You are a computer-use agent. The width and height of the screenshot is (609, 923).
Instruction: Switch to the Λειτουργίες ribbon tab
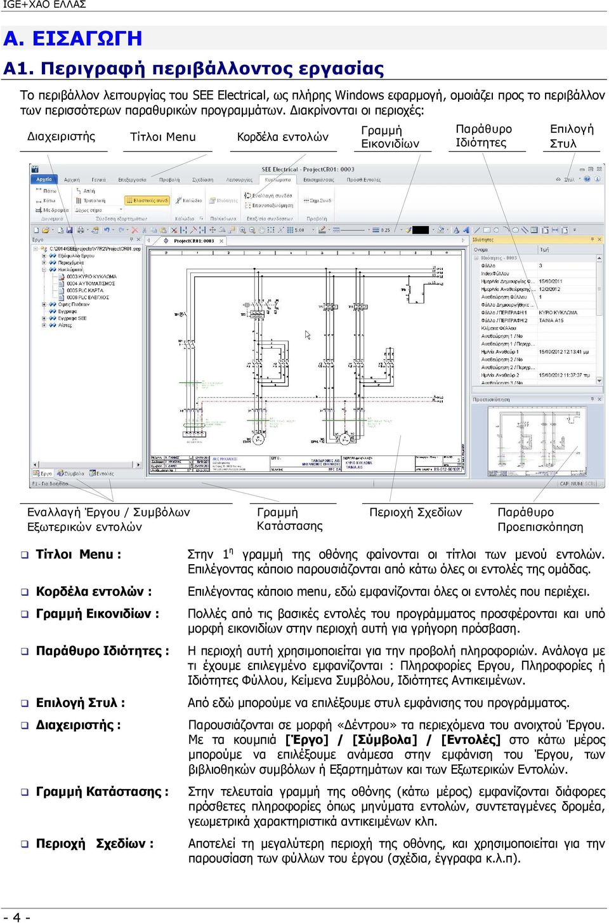239,180
